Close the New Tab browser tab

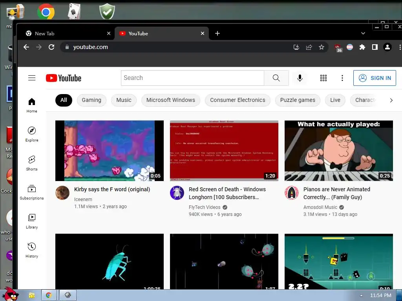(x=109, y=33)
